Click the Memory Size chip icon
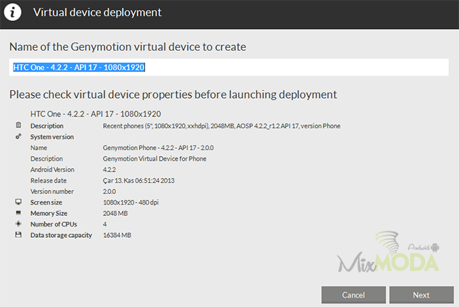Image resolution: width=459 pixels, height=307 pixels. (x=18, y=212)
